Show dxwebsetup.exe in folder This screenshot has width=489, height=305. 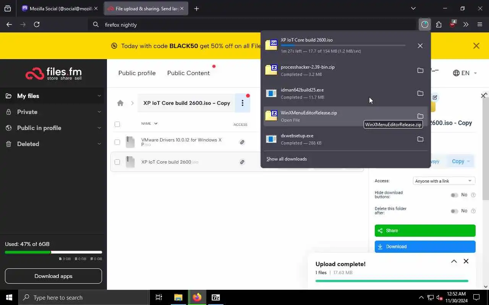(x=420, y=139)
